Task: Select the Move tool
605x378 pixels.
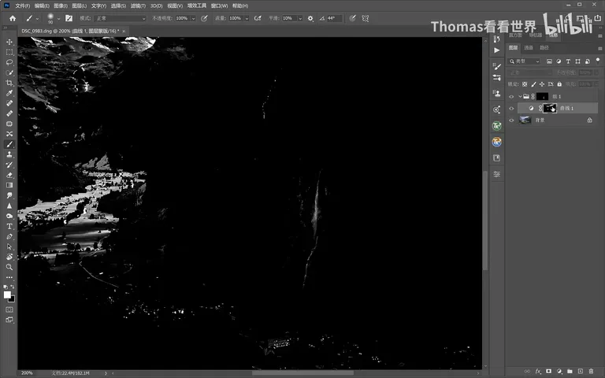Action: tap(9, 42)
